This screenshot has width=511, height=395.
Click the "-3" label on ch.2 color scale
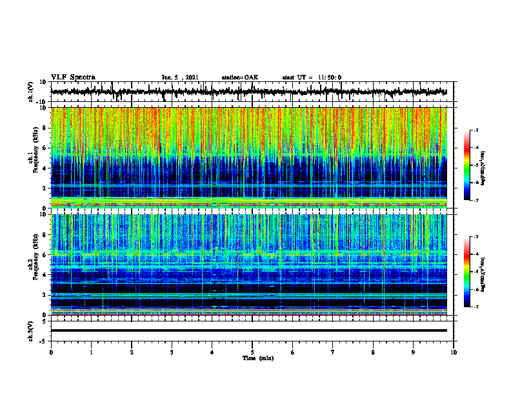pyautogui.click(x=476, y=237)
